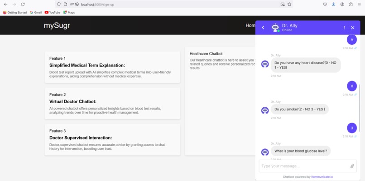Click the reader or picture icon in URL bar

pos(283,4)
